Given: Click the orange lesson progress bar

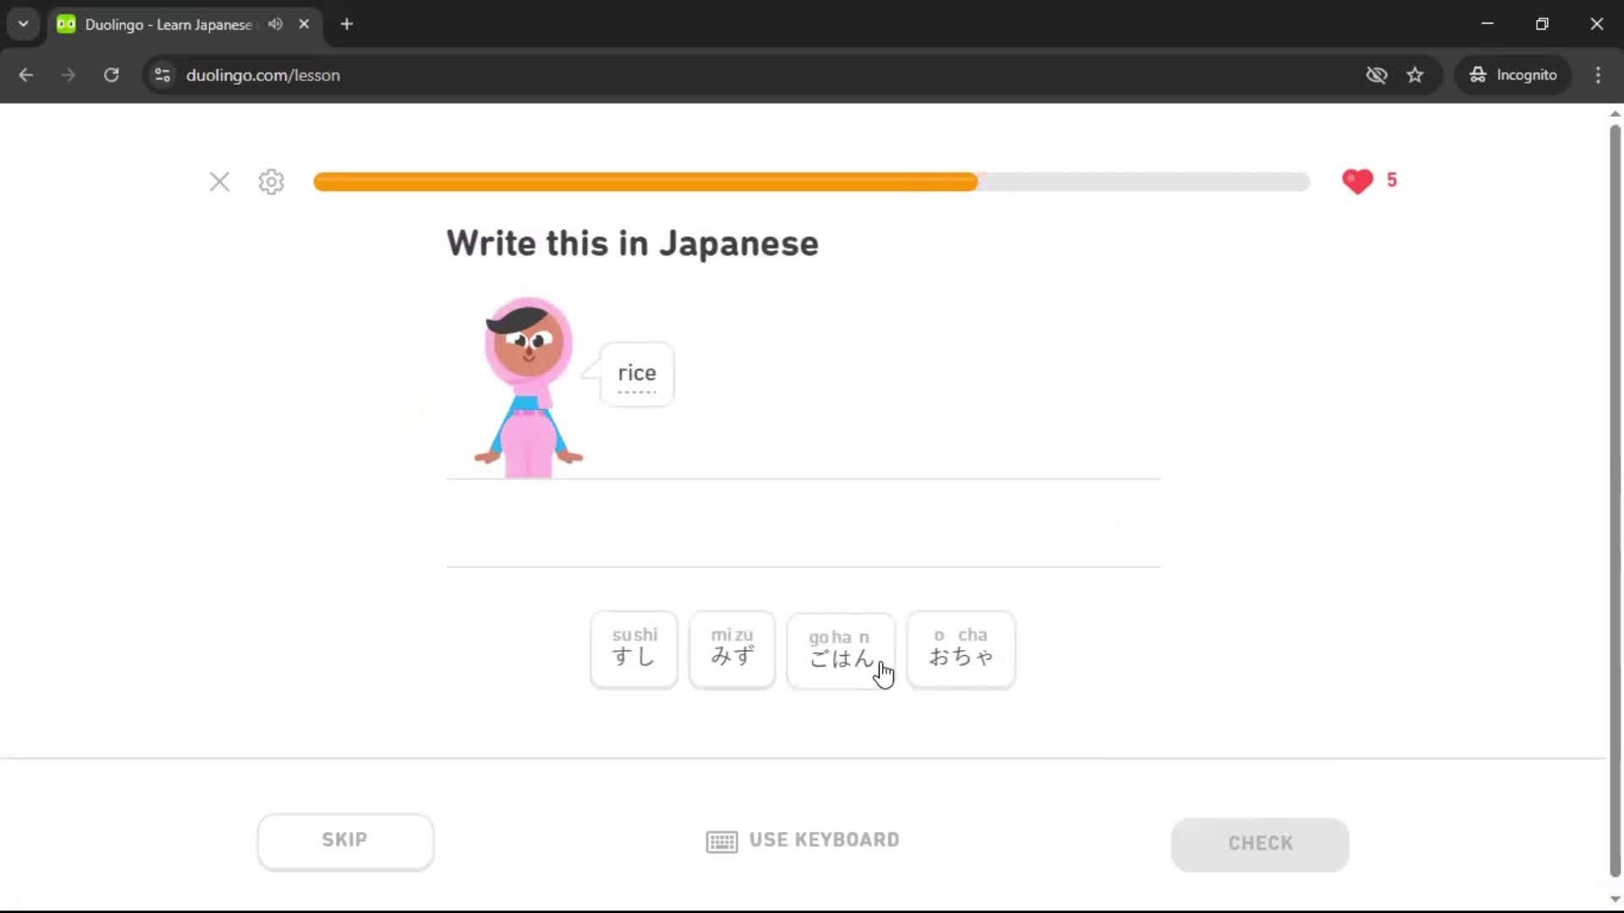Looking at the screenshot, I should (x=643, y=182).
